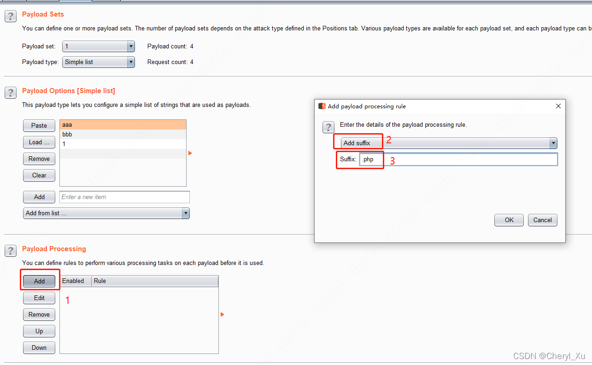Click the 'Request count: 4' label
The image size is (592, 365).
170,62
